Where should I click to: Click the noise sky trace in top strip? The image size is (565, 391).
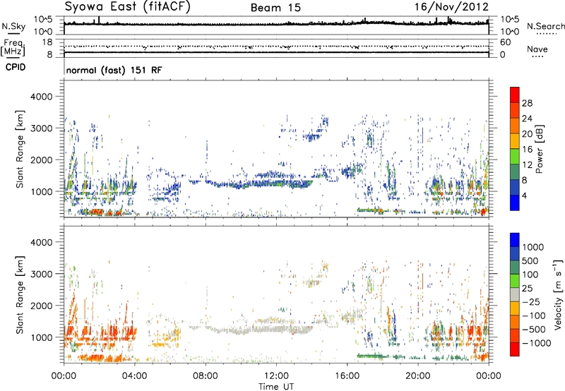[276, 24]
